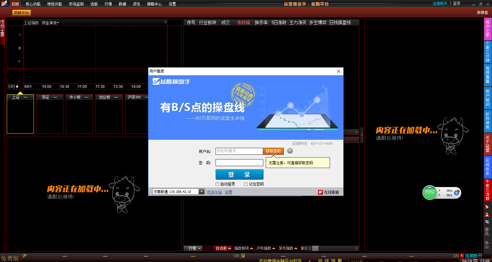The width and height of the screenshot is (492, 262).
Task: Open 牛股交流群 sidebar tab
Action: tap(488, 190)
